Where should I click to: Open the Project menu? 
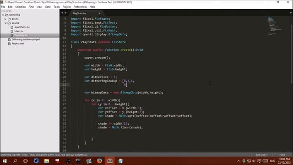[x=66, y=7]
